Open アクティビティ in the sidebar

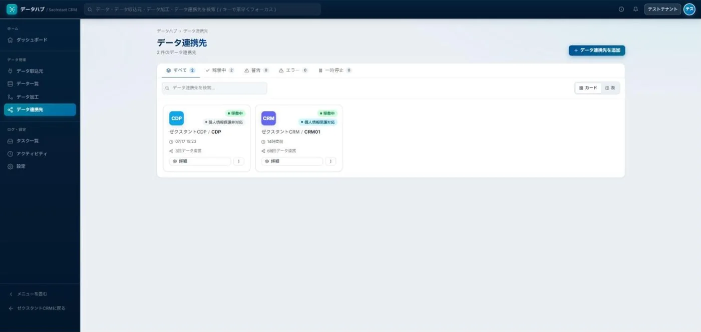(x=40, y=153)
